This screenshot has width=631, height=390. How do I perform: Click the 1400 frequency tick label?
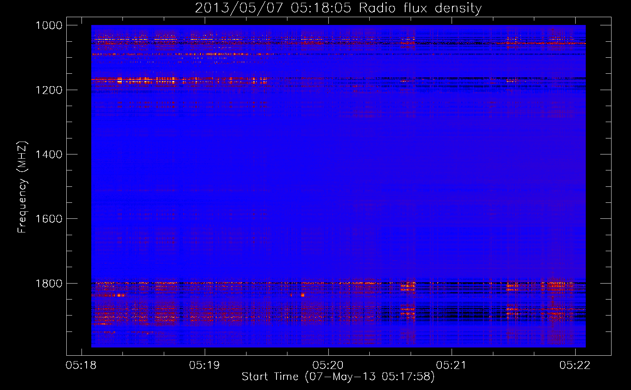(49, 154)
